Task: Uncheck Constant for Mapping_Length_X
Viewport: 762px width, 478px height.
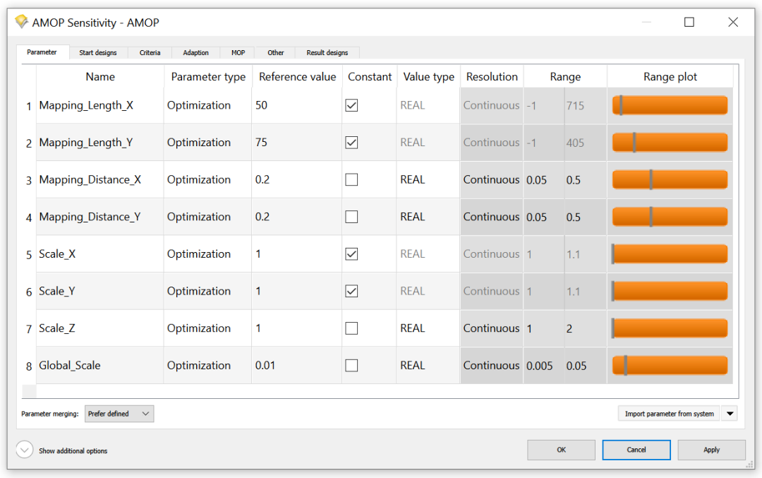Action: coord(351,105)
